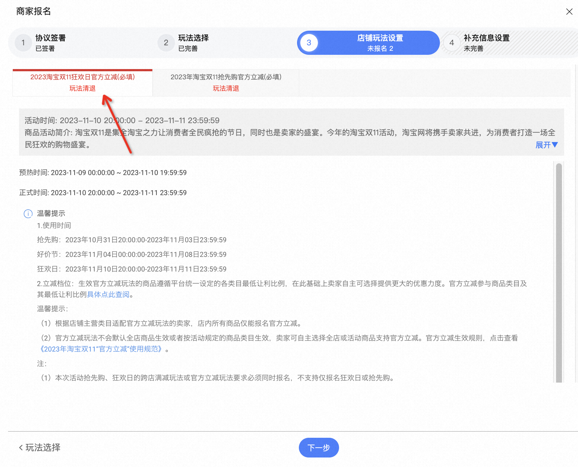Click step 3 number circle for 店铺玩法设置

click(309, 43)
